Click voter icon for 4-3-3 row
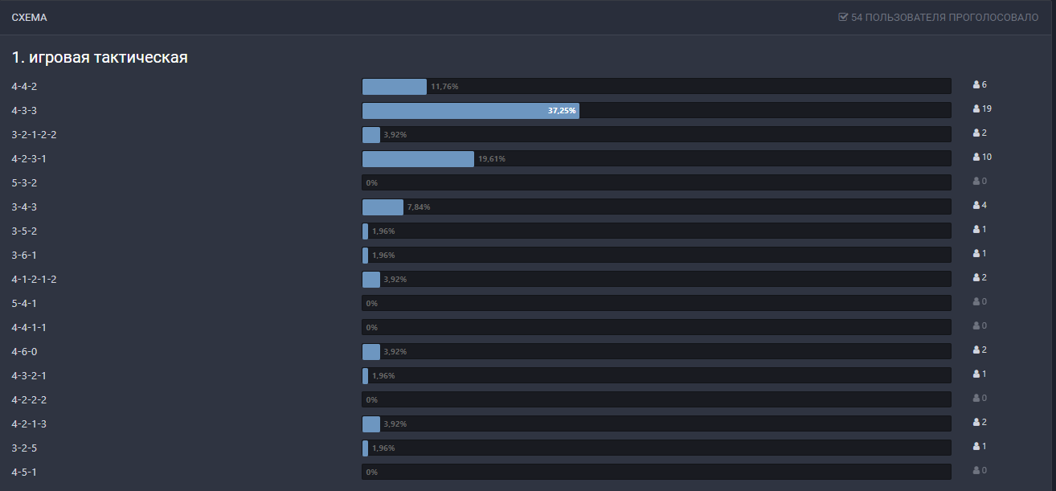 pyautogui.click(x=976, y=108)
